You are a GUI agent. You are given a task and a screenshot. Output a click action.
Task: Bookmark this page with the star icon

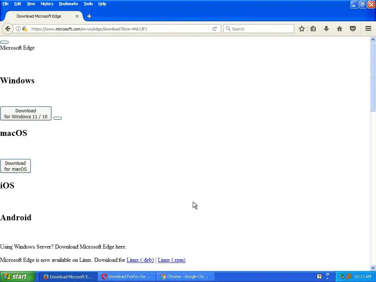pyautogui.click(x=302, y=29)
